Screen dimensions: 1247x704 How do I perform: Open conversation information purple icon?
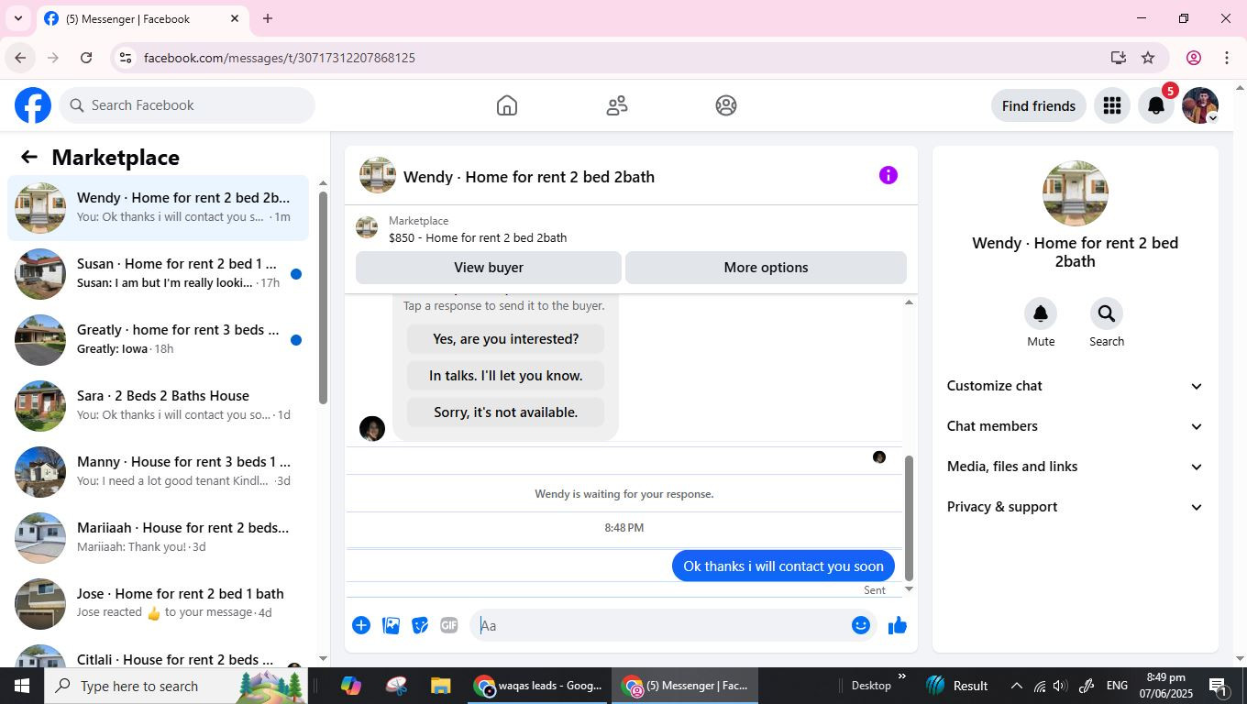tap(888, 175)
